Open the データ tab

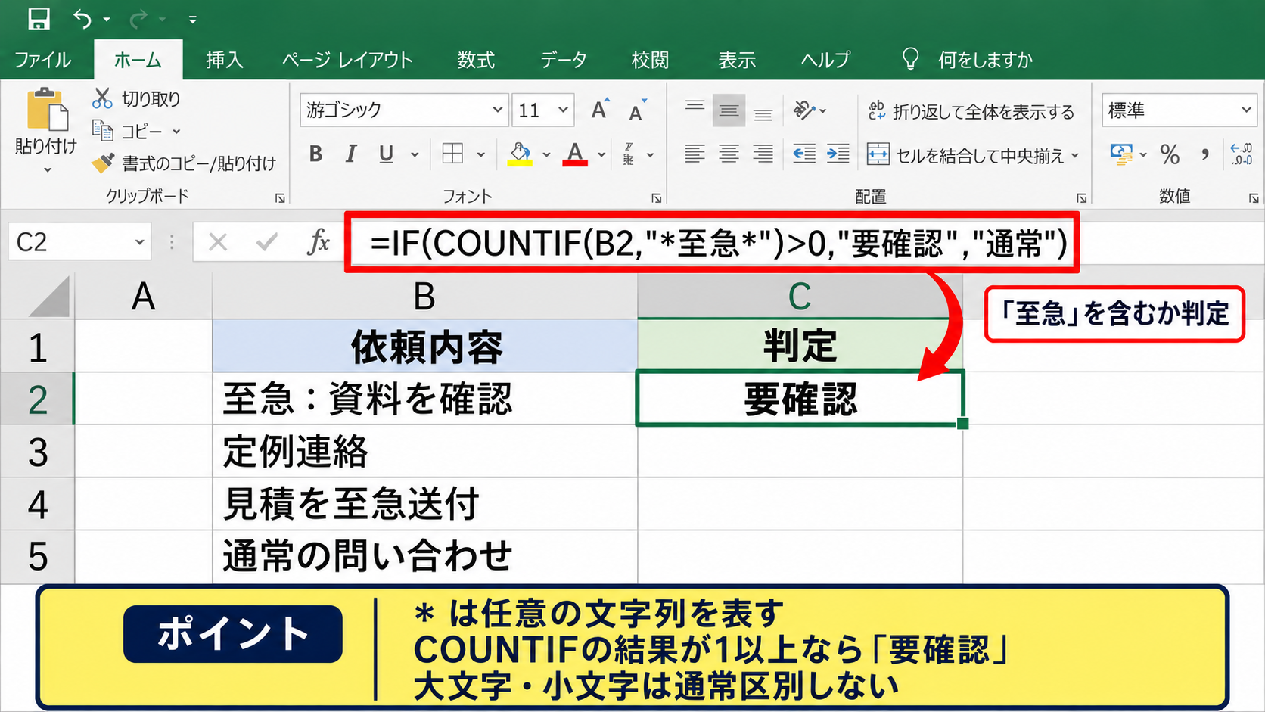click(x=563, y=60)
